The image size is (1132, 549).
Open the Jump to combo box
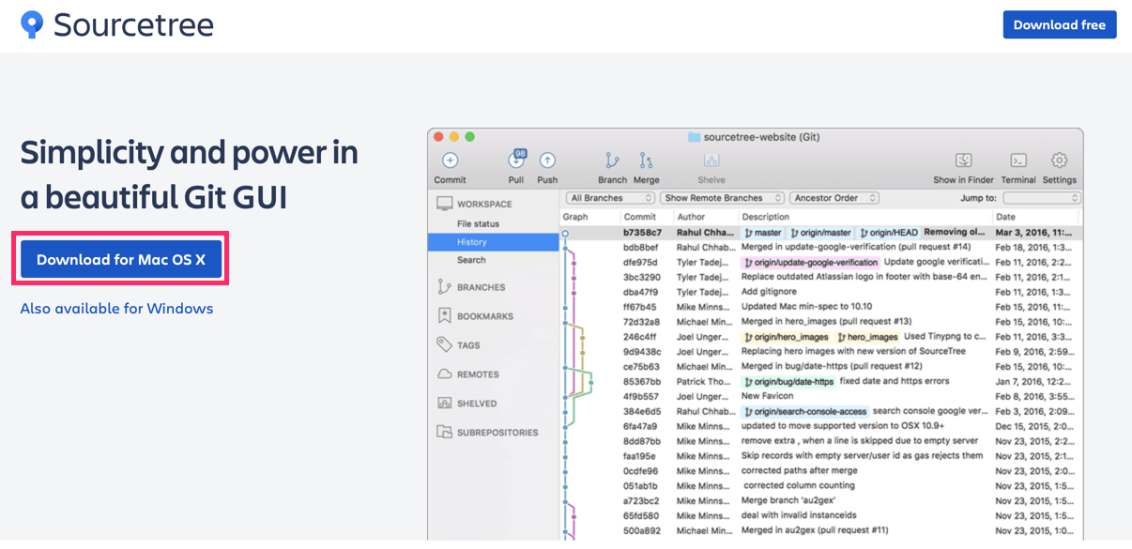click(x=1042, y=198)
